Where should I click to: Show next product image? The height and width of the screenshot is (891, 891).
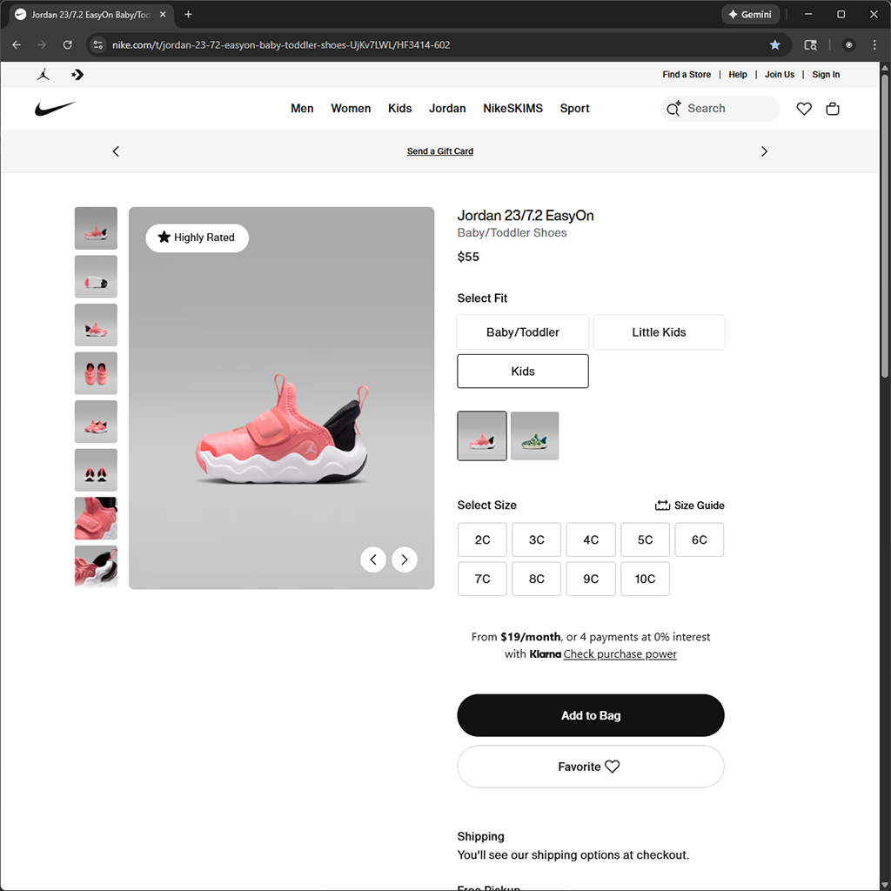[405, 559]
